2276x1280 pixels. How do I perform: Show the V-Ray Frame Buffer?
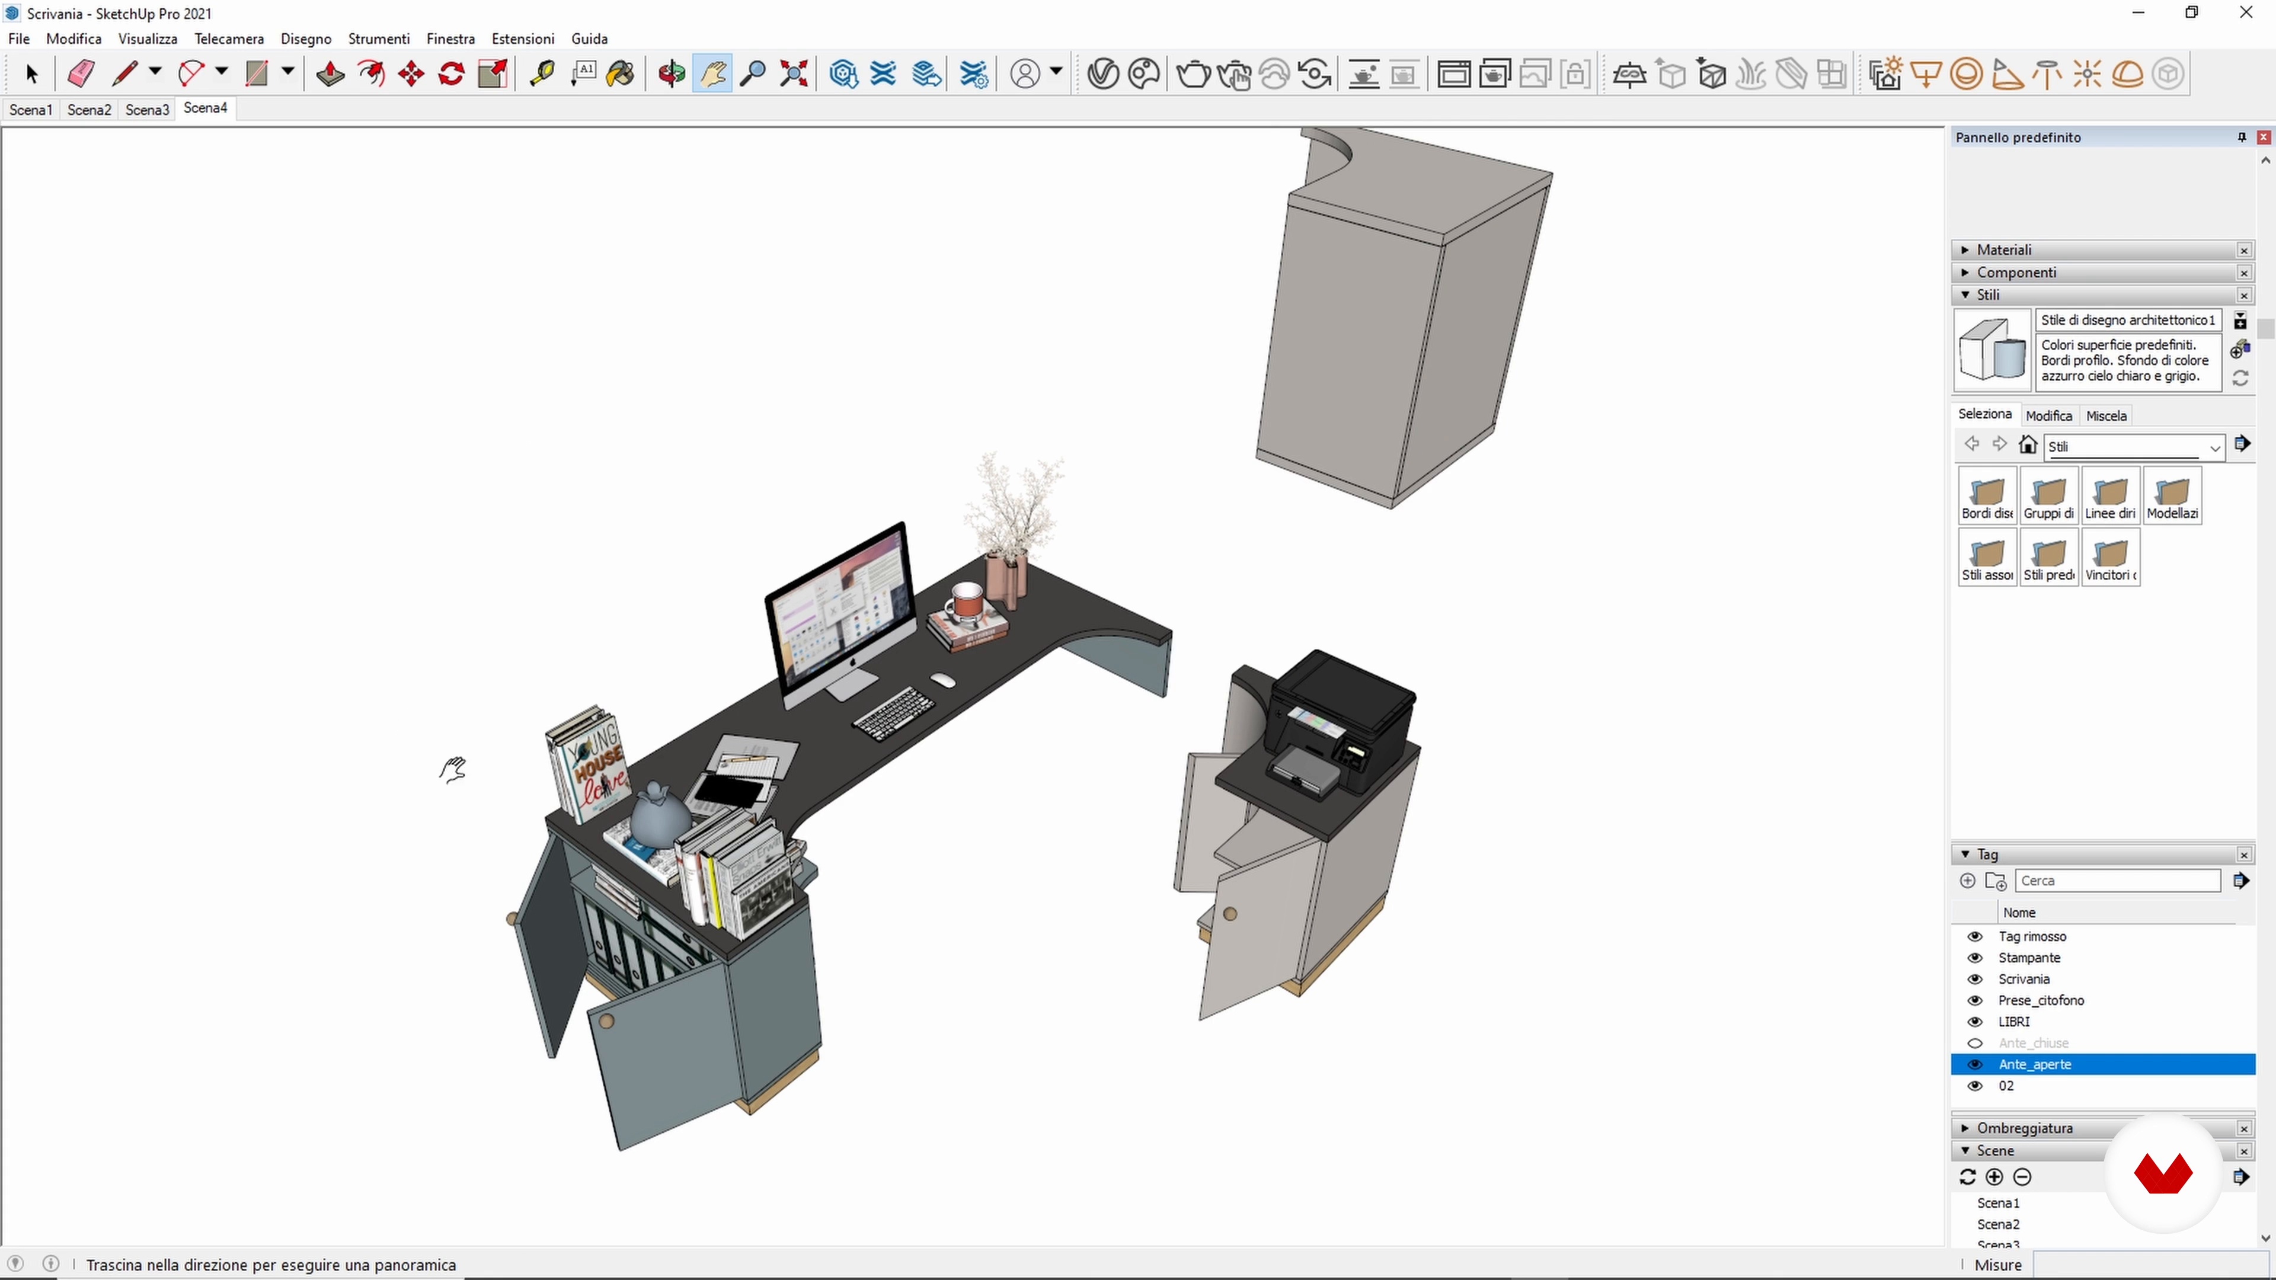pyautogui.click(x=1455, y=74)
